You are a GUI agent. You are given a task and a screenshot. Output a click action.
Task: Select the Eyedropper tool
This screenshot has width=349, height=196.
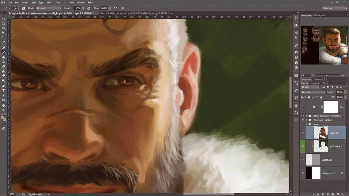[x=4, y=42]
